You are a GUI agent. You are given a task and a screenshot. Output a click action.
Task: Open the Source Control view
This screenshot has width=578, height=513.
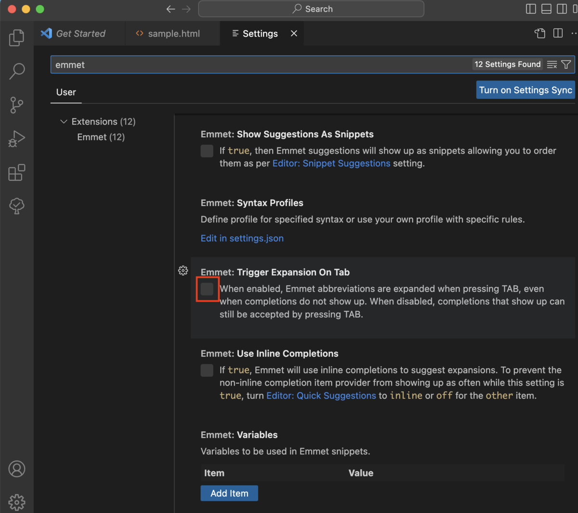pos(17,105)
